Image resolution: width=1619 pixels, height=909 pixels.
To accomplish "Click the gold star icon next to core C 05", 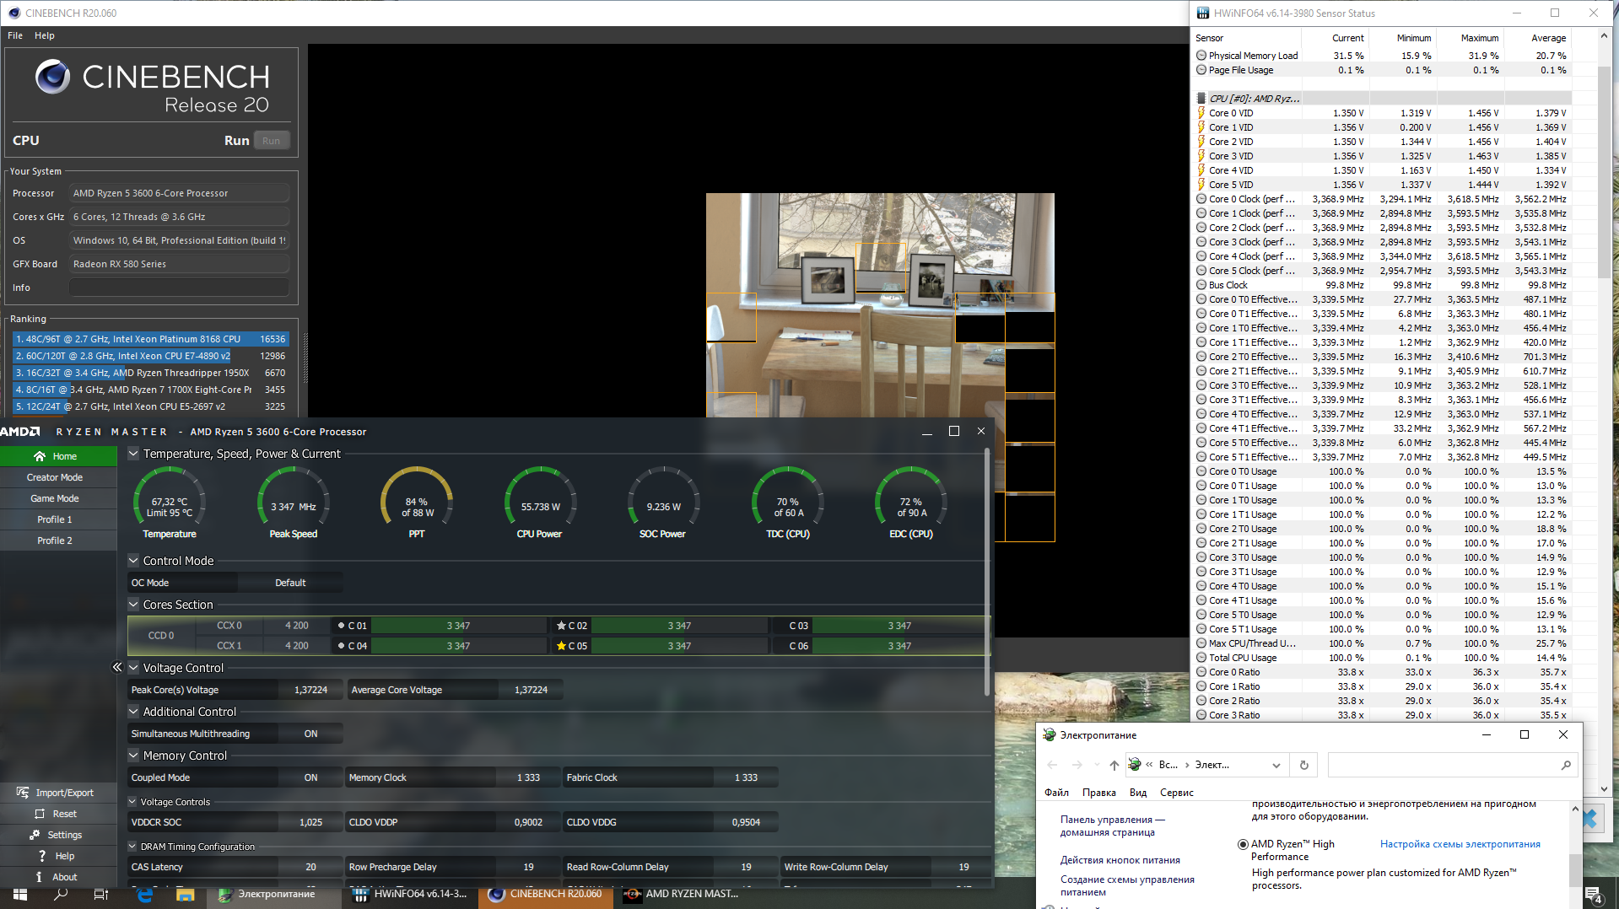I will (x=561, y=646).
